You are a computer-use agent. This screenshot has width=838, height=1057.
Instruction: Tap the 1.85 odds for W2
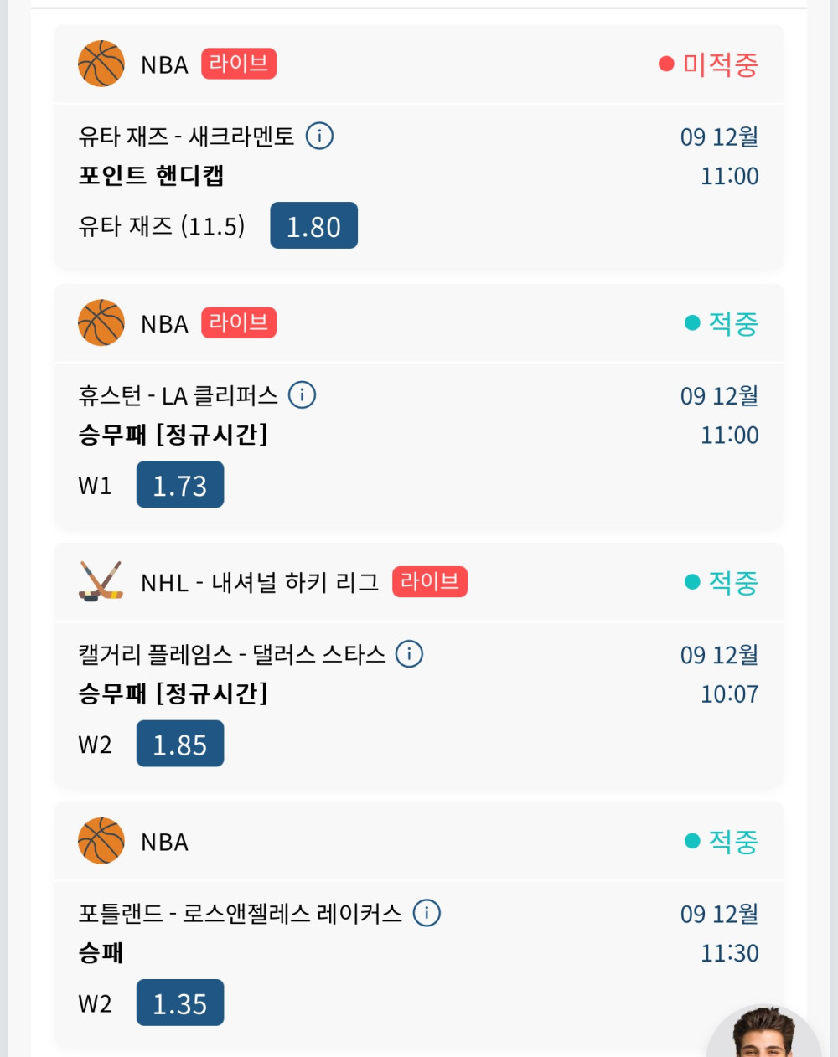coord(180,744)
